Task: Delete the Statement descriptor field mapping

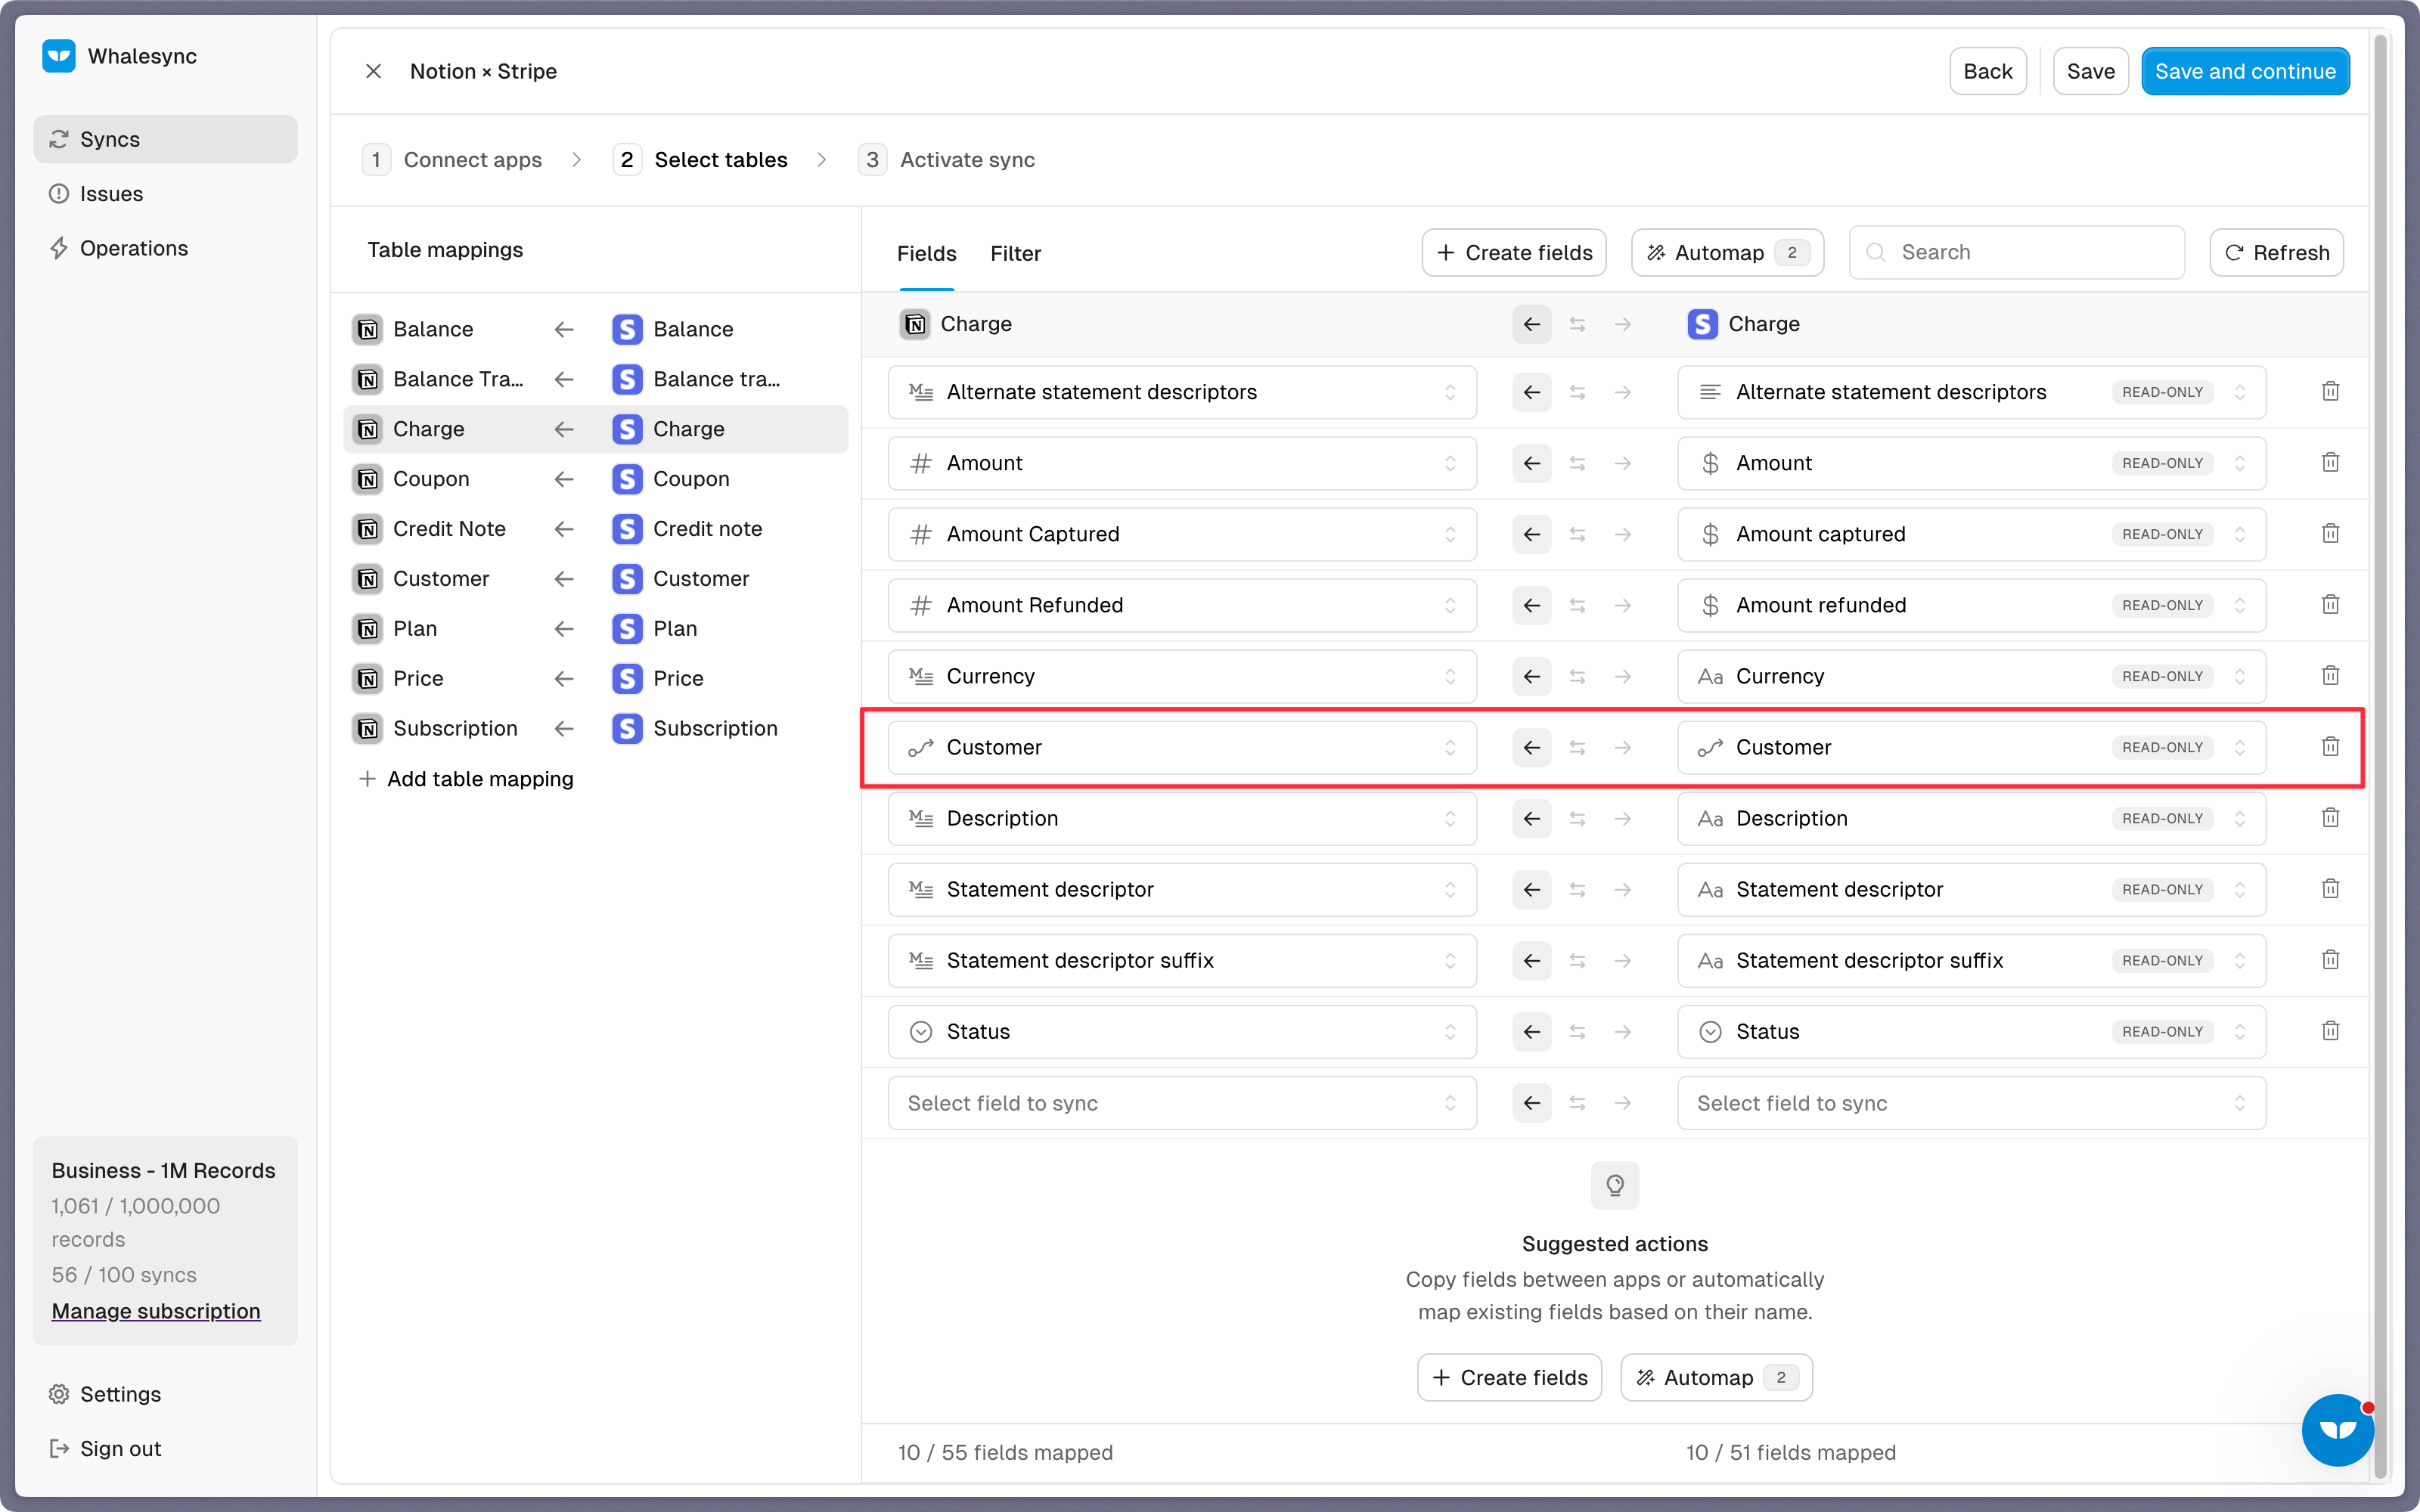Action: [x=2330, y=888]
